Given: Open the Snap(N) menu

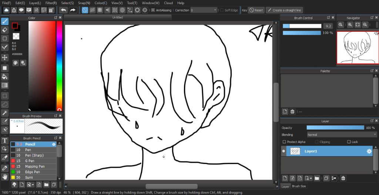Looking at the screenshot, I should (x=84, y=3).
